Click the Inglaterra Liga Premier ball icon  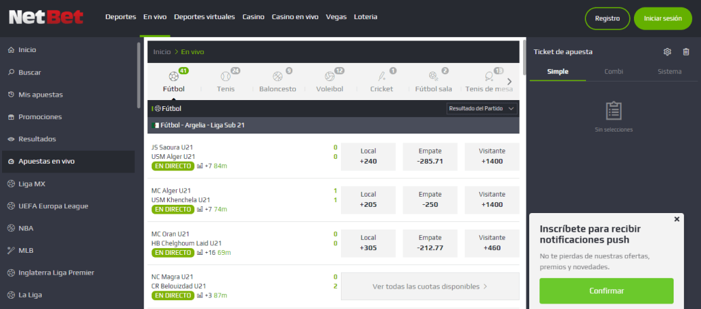pos(11,272)
